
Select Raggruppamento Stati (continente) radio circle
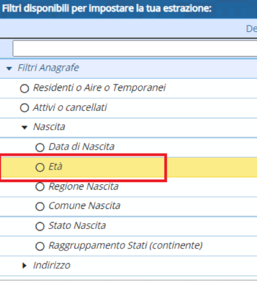40,246
